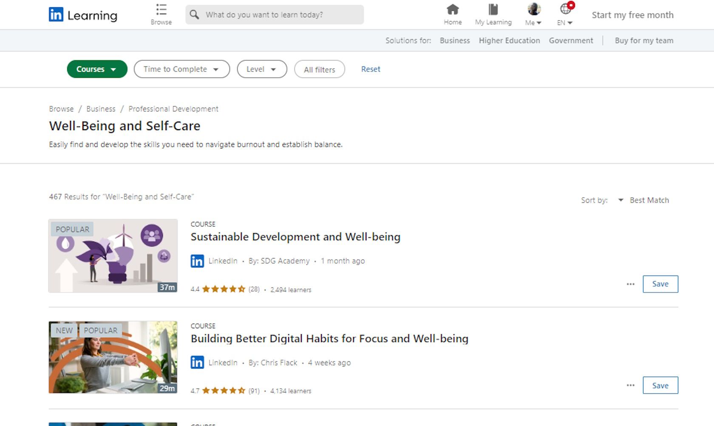Go to Professional Development breadcrumb
The width and height of the screenshot is (714, 426).
[x=173, y=109]
